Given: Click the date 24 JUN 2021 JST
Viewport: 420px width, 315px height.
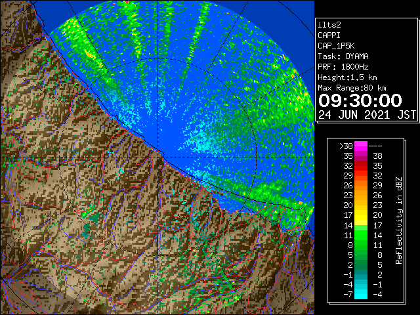Looking at the screenshot, I should 367,115.
